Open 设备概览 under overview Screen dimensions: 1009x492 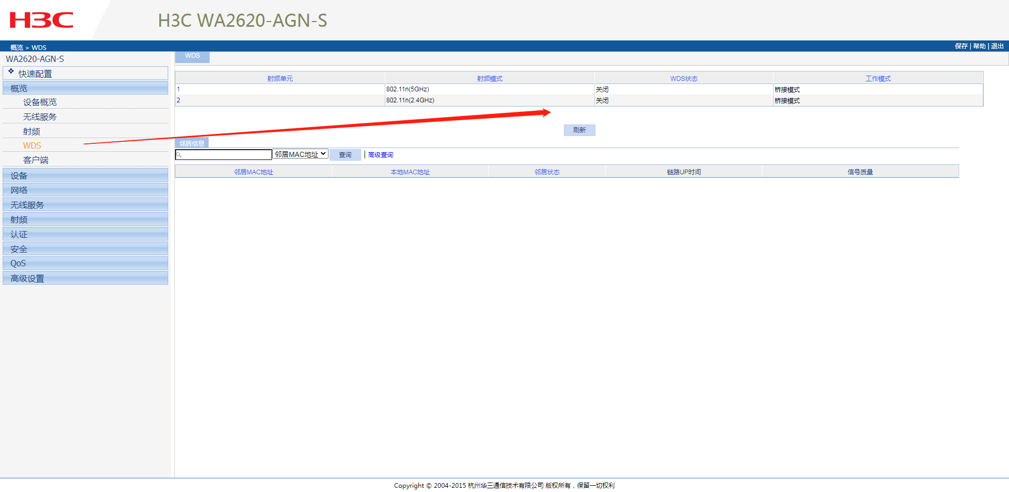pos(40,102)
